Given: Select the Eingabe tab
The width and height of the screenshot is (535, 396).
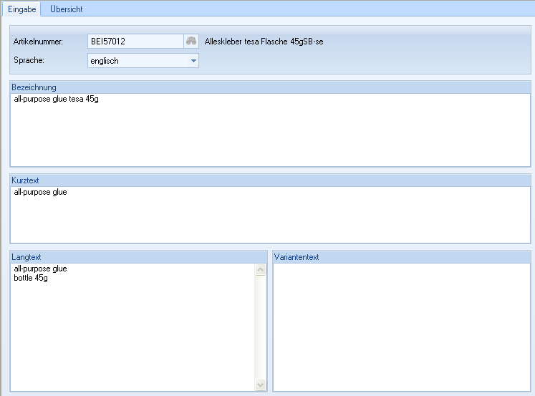Looking at the screenshot, I should 21,9.
